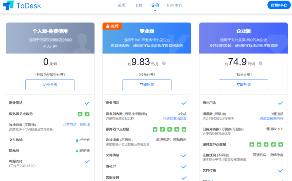Click the help icon beside 9.83 元/月

click(164, 63)
